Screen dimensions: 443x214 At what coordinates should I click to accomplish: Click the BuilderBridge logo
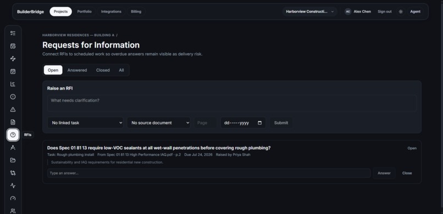click(31, 12)
